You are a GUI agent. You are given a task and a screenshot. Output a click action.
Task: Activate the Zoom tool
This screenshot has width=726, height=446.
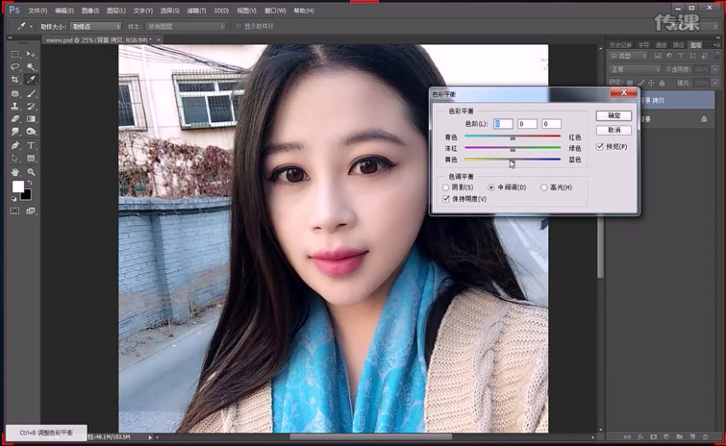click(31, 172)
